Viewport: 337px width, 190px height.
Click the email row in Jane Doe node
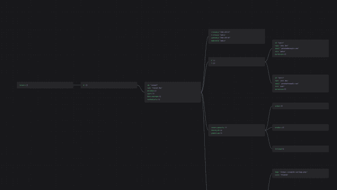(287, 84)
